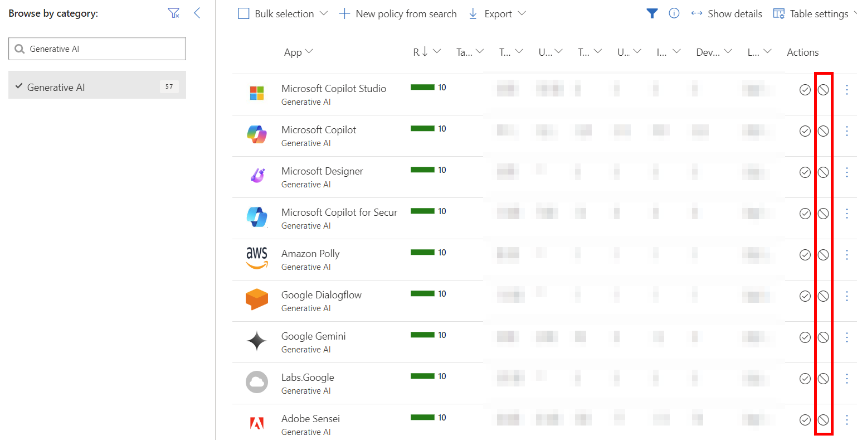Open the filter funnel in the toolbar
This screenshot has height=440, width=857.
(x=652, y=13)
